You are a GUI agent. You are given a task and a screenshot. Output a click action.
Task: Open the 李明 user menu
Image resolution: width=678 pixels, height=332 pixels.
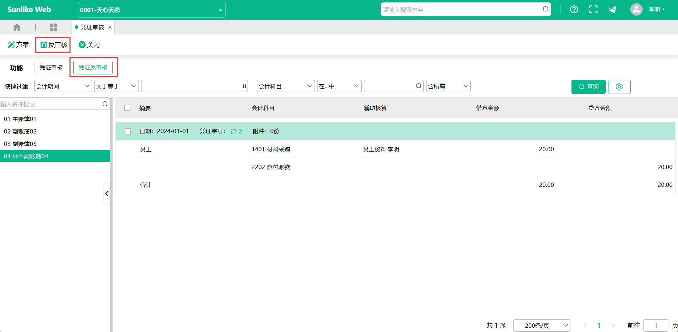point(657,10)
